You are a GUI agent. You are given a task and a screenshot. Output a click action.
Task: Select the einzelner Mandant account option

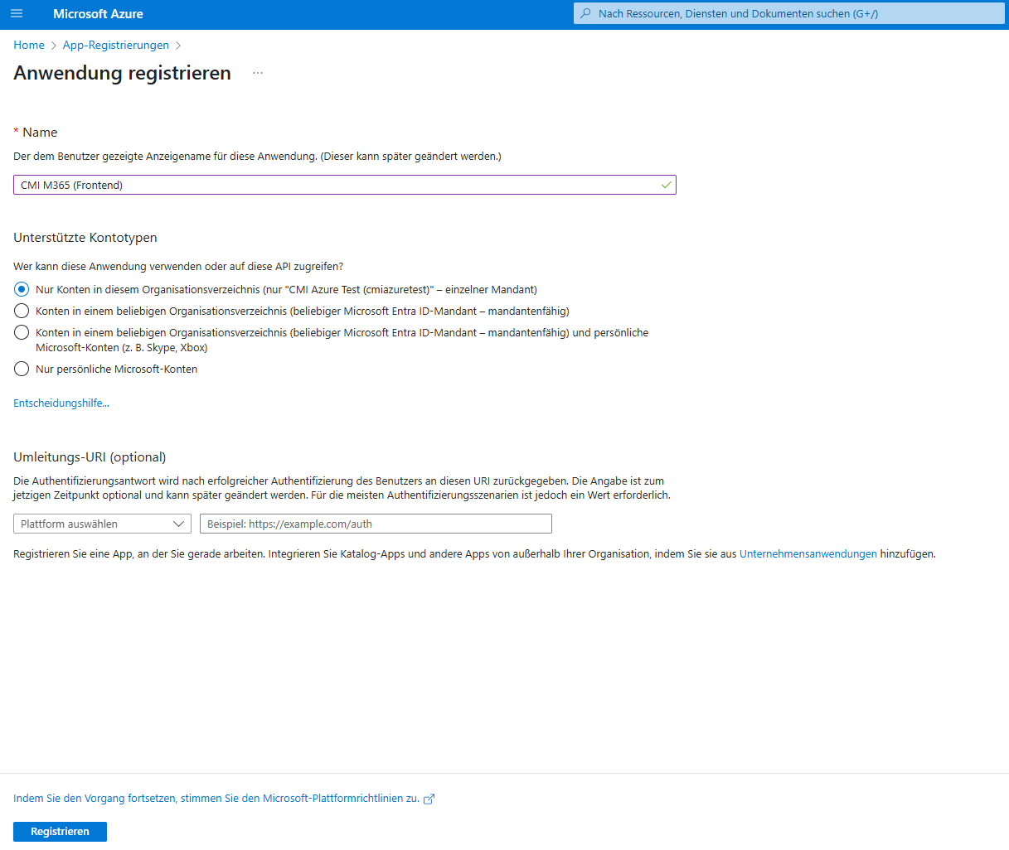point(19,289)
